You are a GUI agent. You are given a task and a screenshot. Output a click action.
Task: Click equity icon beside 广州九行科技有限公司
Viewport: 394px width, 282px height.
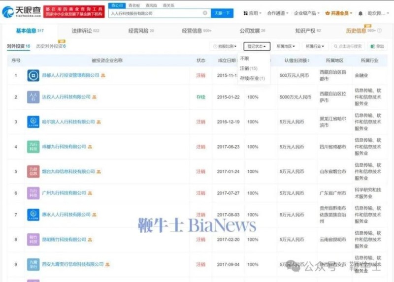(90, 193)
